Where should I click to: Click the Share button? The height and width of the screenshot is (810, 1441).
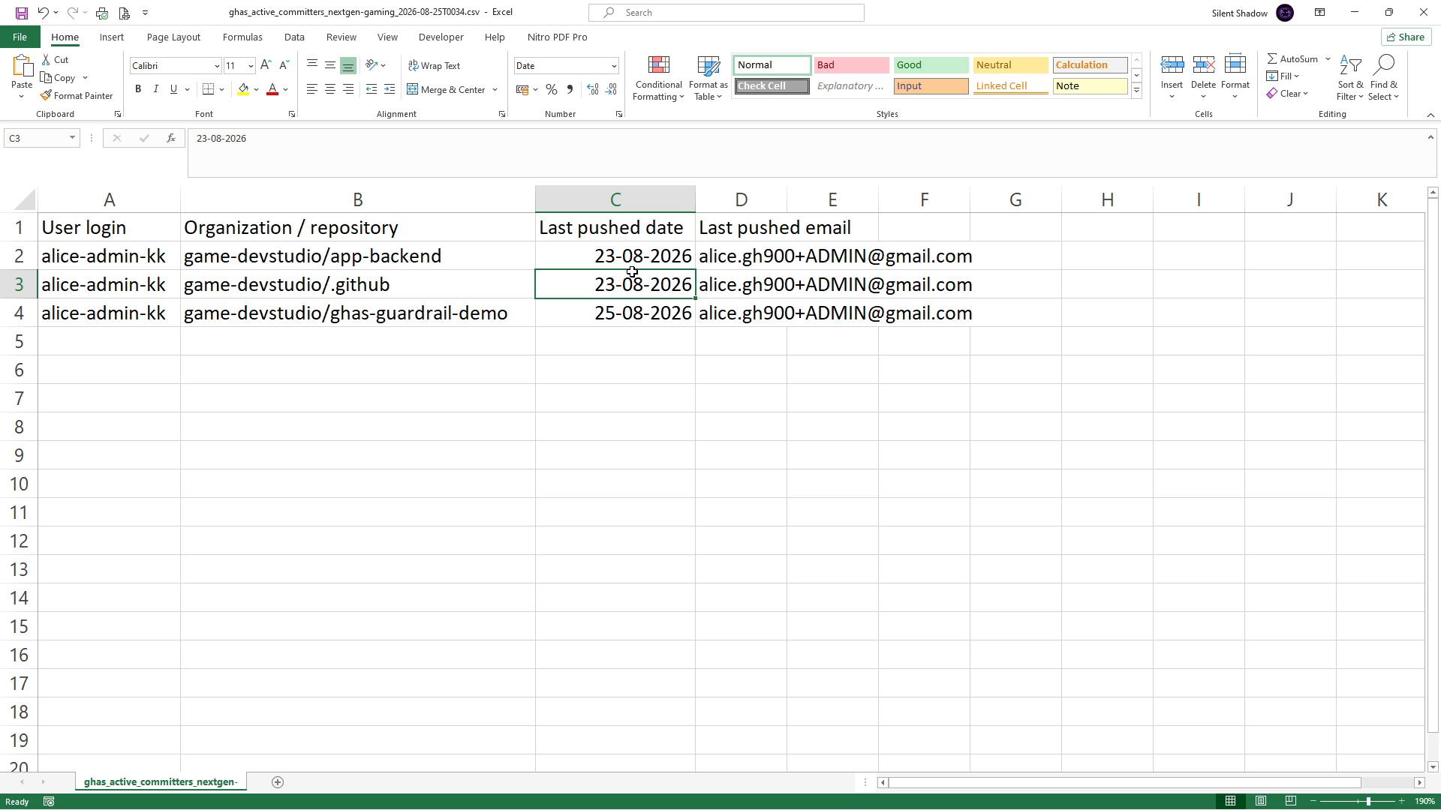pos(1406,37)
